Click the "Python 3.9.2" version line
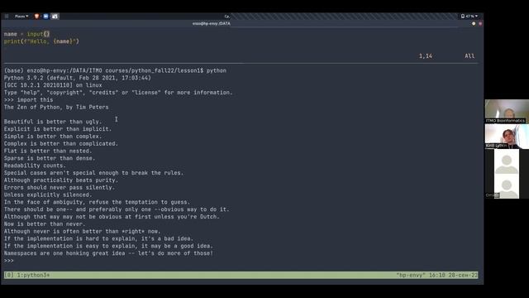Image resolution: width=529 pixels, height=298 pixels. (77, 78)
